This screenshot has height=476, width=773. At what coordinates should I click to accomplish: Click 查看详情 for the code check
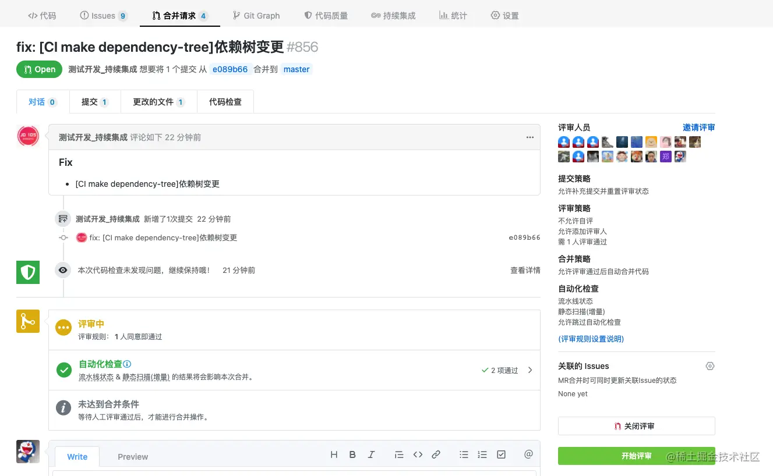click(x=525, y=270)
